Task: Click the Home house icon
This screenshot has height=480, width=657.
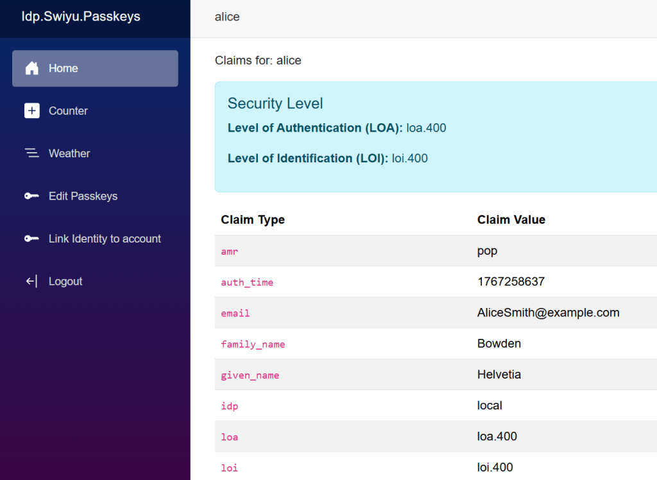Action: coord(31,69)
